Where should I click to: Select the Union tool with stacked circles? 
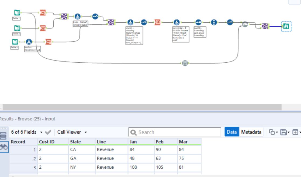click(x=214, y=22)
